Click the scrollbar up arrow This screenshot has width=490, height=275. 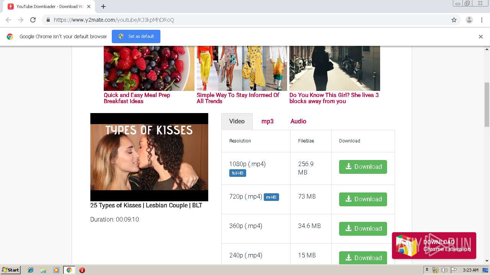[487, 49]
